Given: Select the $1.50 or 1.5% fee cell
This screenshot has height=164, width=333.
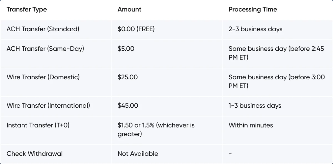Looking at the screenshot, I should coord(156,129).
